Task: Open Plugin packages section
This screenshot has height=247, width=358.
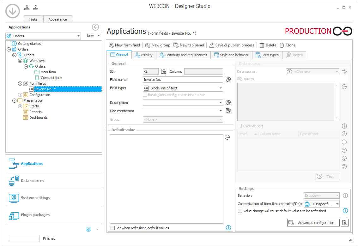Action: coord(54,215)
